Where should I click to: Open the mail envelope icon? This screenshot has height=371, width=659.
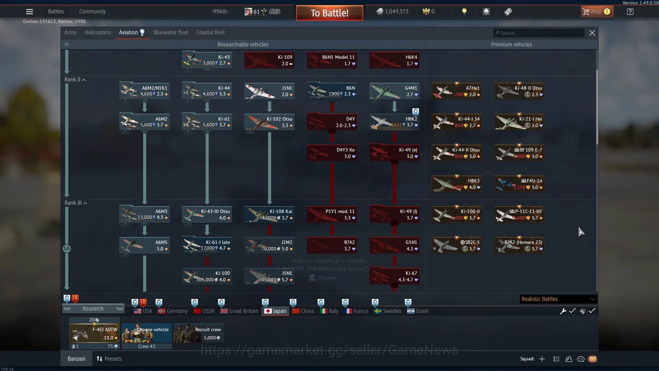(593, 359)
